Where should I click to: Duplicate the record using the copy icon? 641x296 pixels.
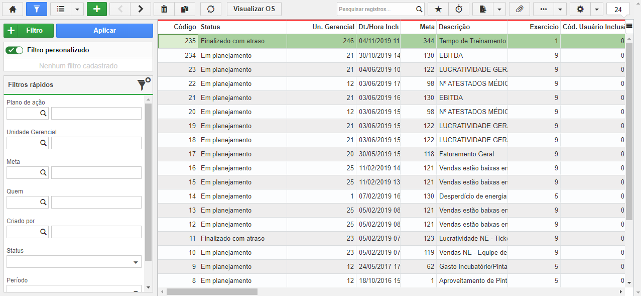pyautogui.click(x=185, y=9)
